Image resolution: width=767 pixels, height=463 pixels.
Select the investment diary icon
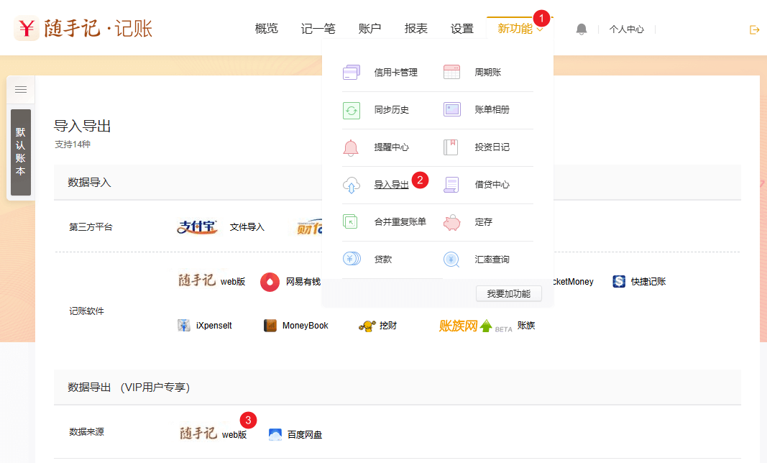point(451,147)
